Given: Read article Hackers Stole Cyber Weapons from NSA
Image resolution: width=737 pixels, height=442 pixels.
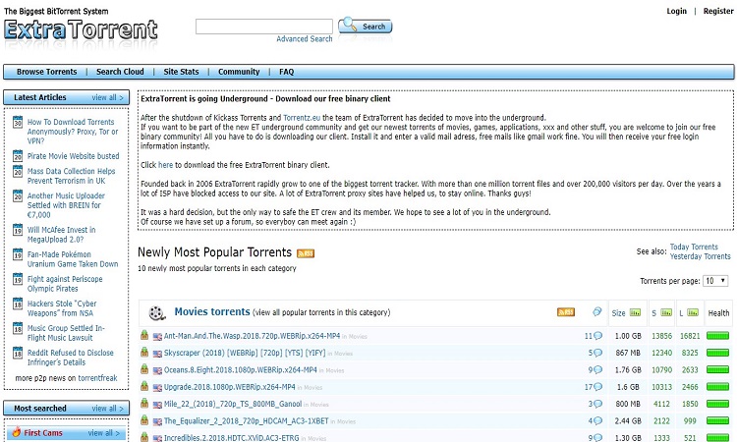Looking at the screenshot, I should (x=62, y=308).
